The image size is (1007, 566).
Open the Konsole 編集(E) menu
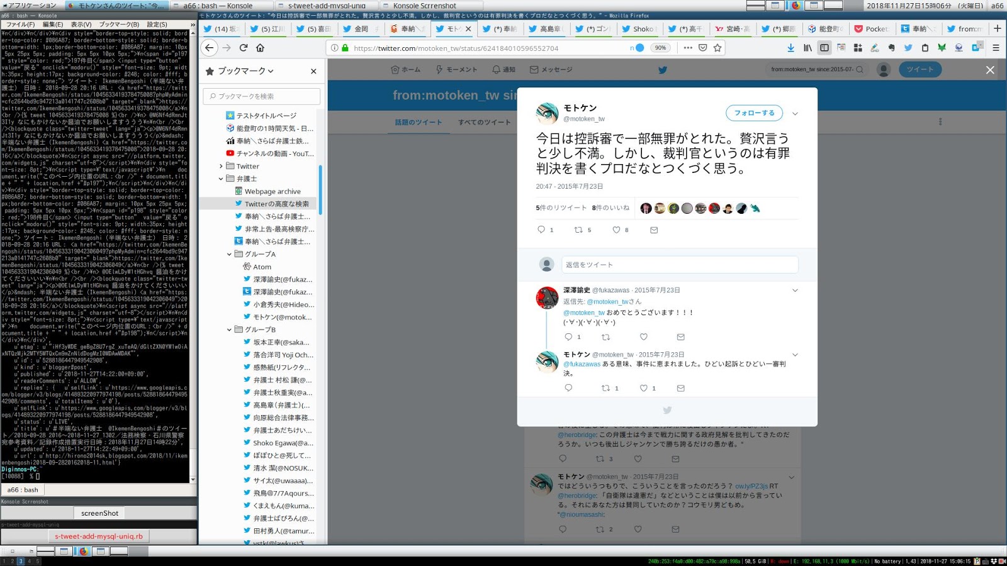[x=53, y=25]
